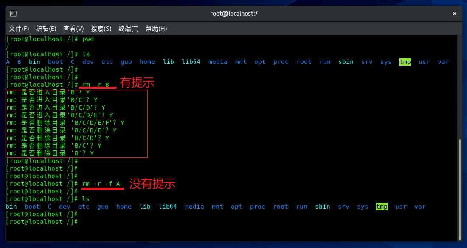Click directory A in the first ls output
This screenshot has width=467, height=248.
point(8,62)
